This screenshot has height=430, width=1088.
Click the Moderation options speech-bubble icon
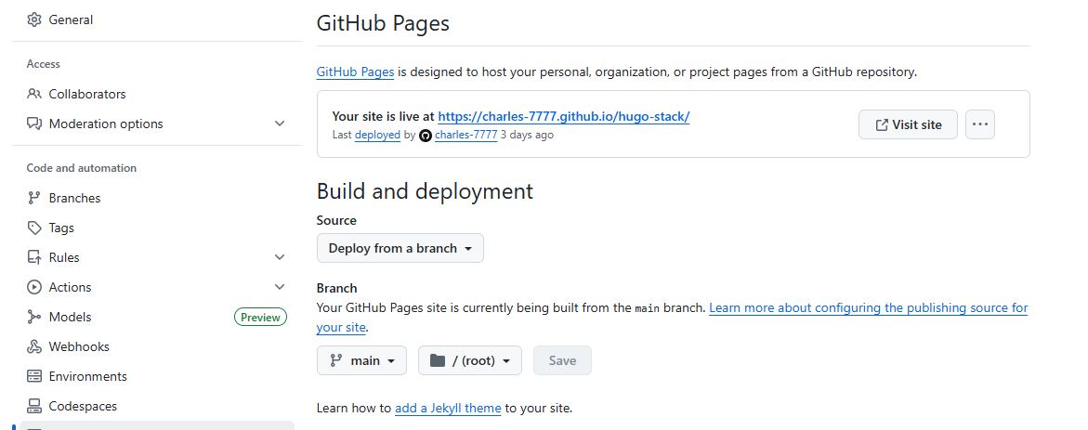[34, 124]
